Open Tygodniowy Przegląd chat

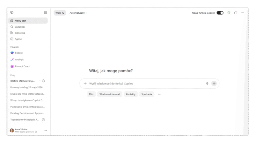click(x=25, y=120)
